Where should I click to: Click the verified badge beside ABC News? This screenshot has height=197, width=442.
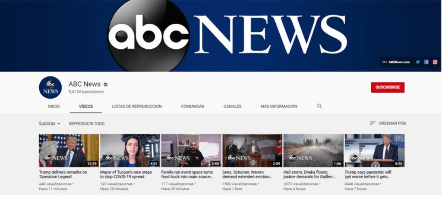(105, 84)
